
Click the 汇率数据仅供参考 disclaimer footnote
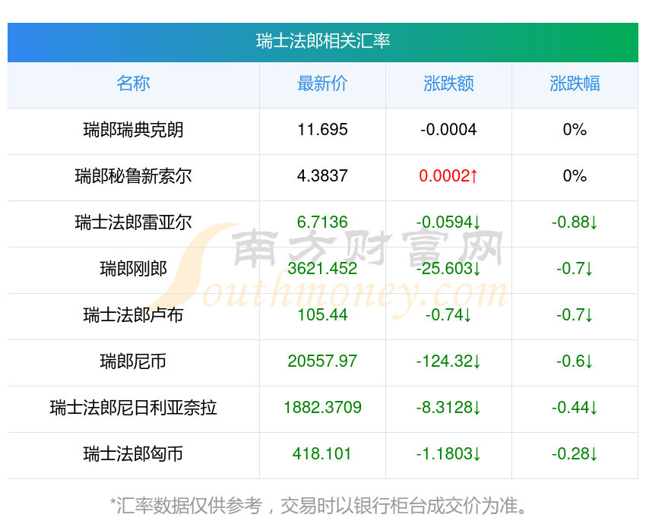pos(318,506)
